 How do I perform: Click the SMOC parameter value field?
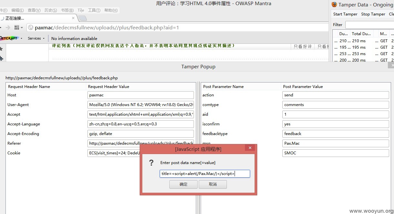click(336, 153)
